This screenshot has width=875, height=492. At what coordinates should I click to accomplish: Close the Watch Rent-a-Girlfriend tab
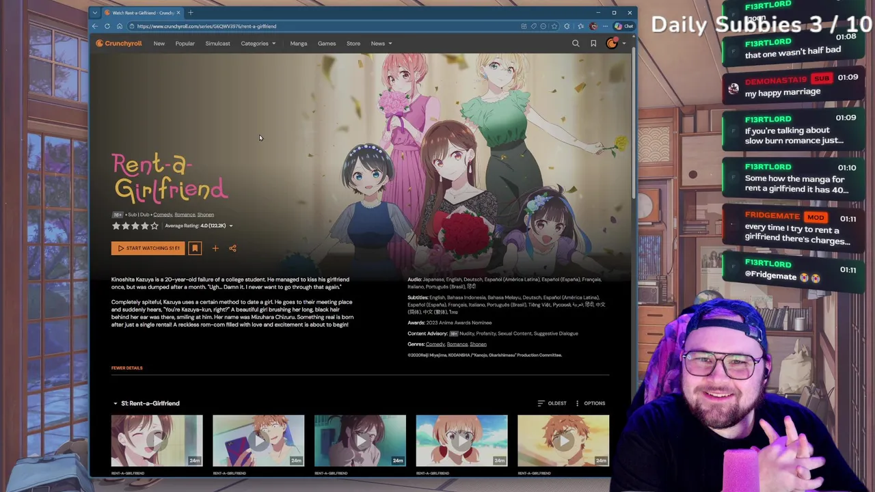(178, 12)
